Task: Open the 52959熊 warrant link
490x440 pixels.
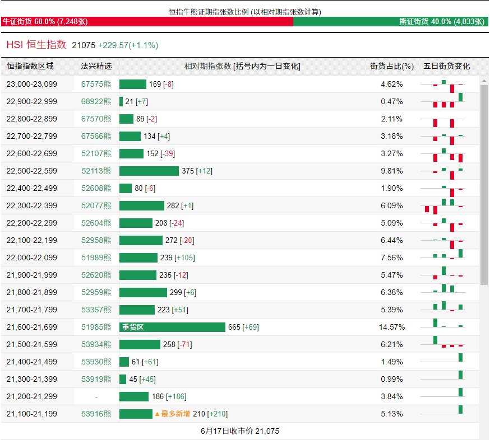Action: point(96,292)
